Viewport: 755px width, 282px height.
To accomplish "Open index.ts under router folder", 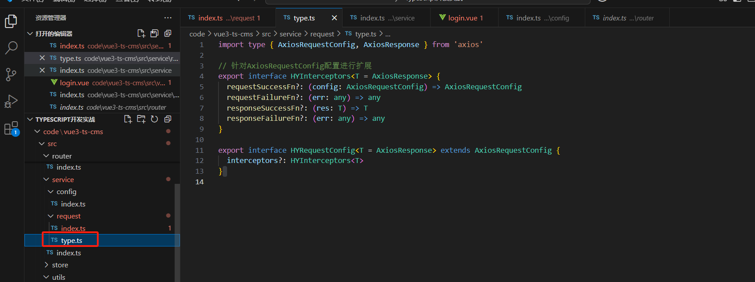I will 68,167.
